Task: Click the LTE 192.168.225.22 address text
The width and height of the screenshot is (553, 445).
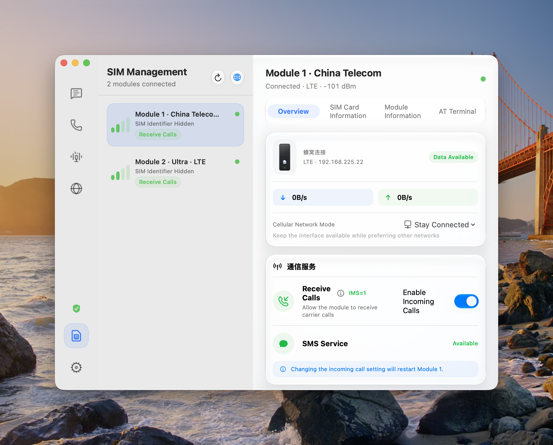Action: point(333,162)
